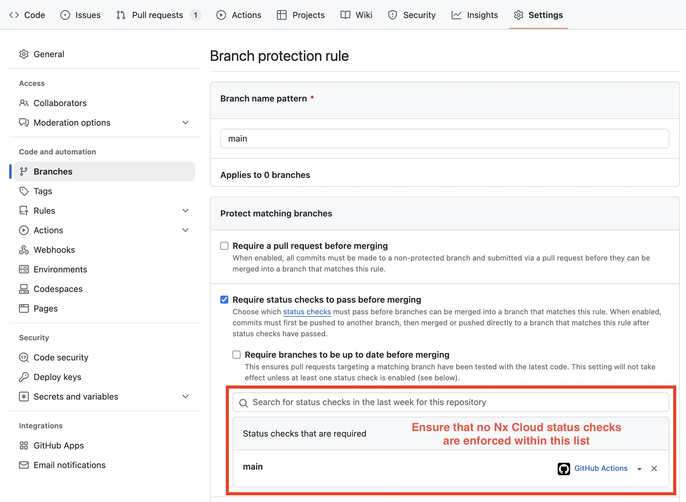The height and width of the screenshot is (502, 686).
Task: Open the status checks link
Action: 307,312
